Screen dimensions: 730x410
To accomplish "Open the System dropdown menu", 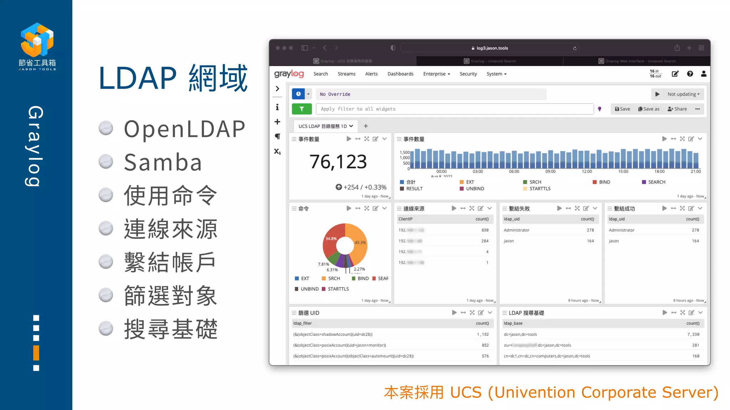I will (497, 74).
